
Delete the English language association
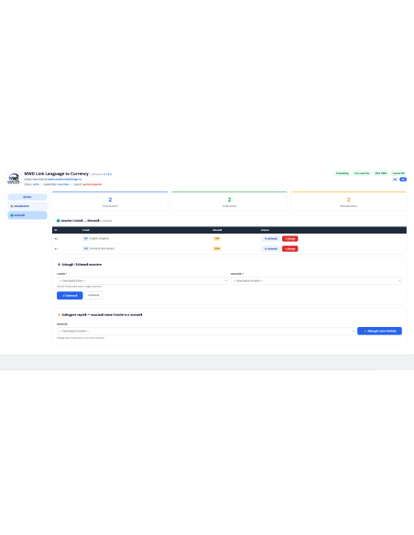coord(289,238)
